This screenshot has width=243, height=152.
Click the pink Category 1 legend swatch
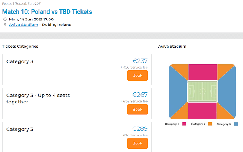click(x=184, y=124)
